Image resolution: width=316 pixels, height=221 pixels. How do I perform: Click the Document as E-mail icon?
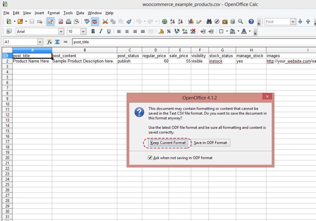click(40, 21)
